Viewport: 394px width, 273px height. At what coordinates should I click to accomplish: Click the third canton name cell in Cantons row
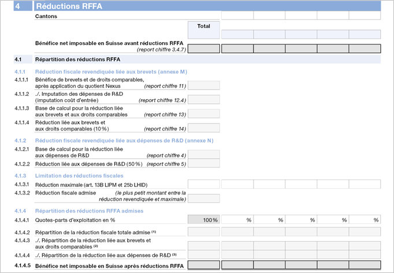pos(301,16)
